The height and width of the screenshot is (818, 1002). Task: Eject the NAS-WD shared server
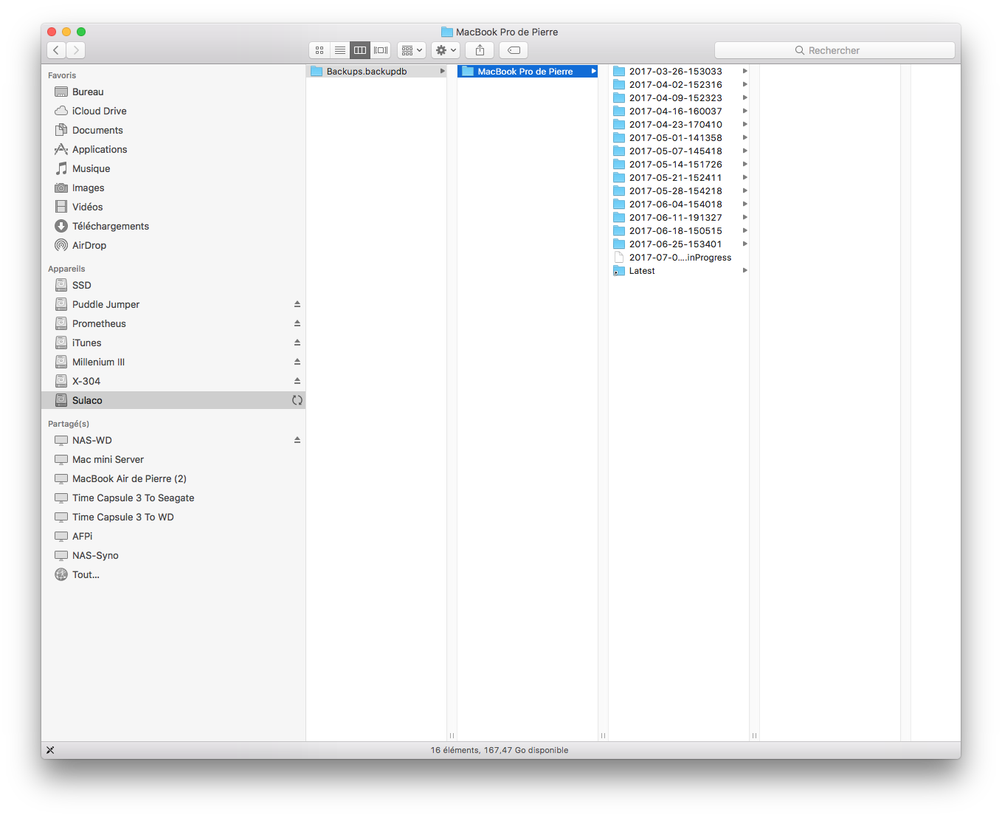point(297,440)
